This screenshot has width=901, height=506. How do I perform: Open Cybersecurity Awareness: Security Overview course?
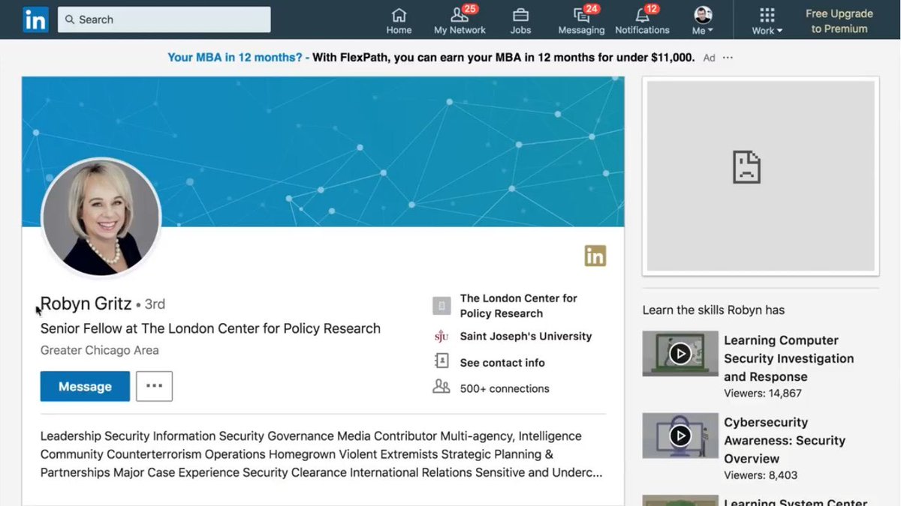785,441
